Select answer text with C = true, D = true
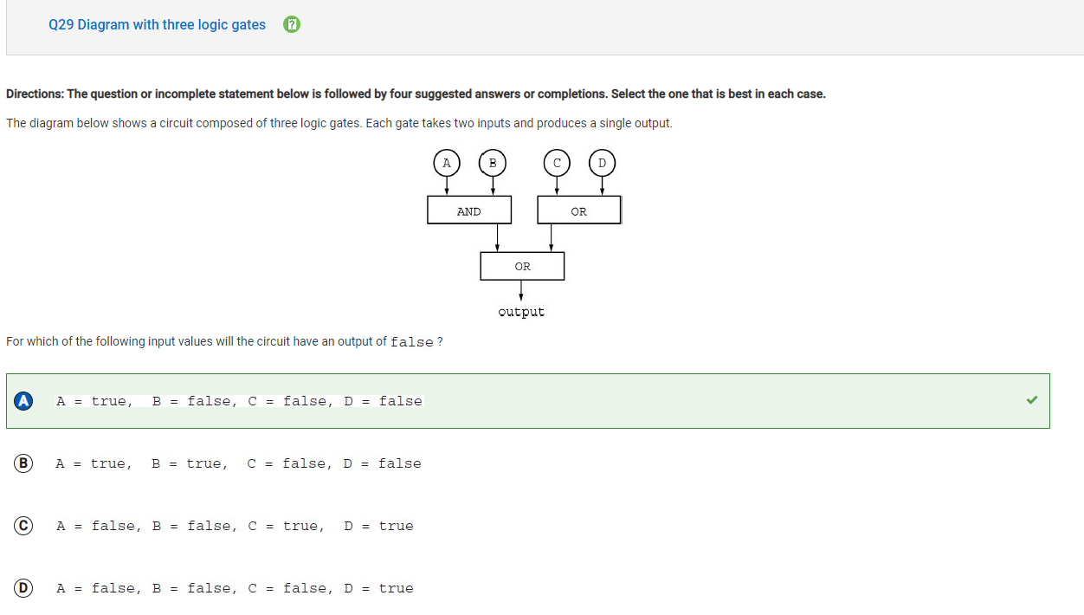This screenshot has width=1084, height=615. (236, 526)
